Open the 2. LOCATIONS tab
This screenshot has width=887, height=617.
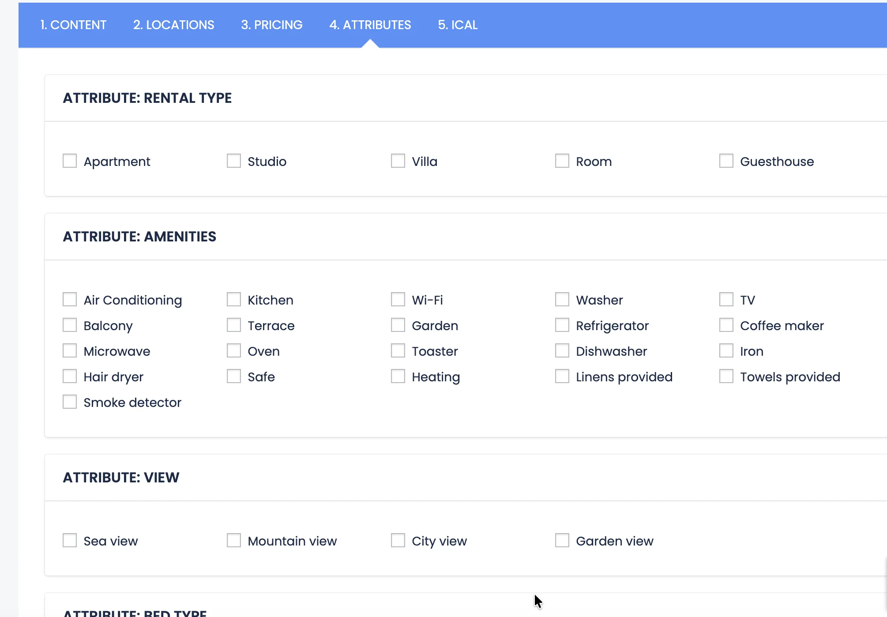(x=173, y=25)
